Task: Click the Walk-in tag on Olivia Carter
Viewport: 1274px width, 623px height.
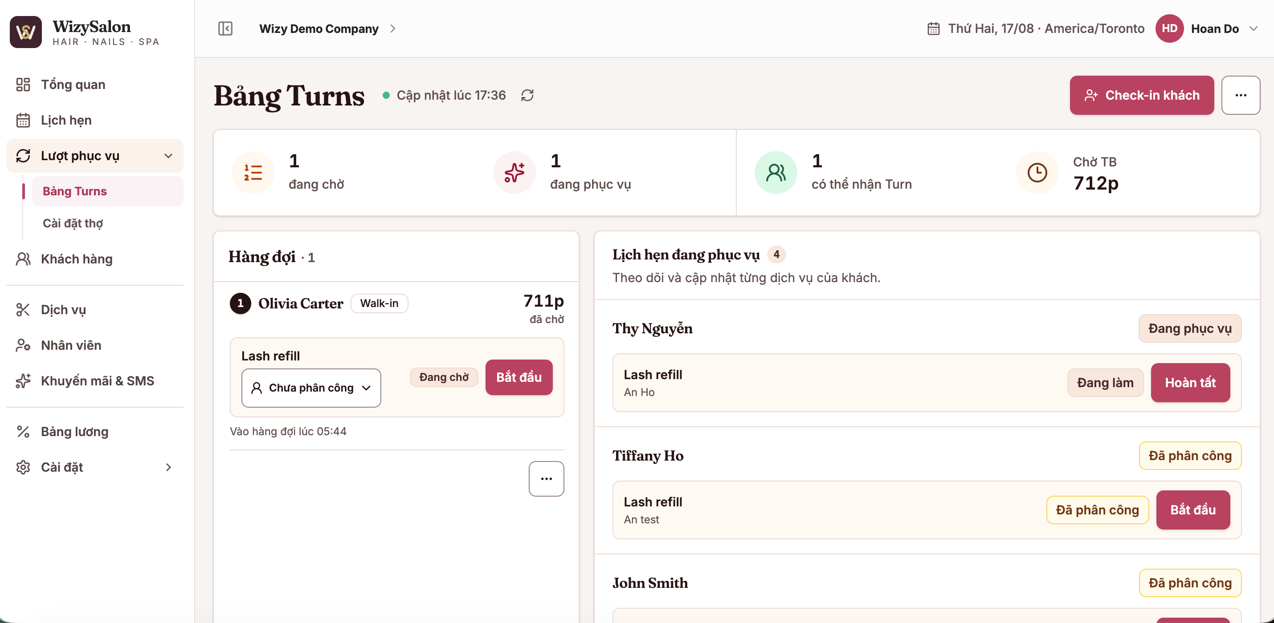Action: (x=379, y=303)
